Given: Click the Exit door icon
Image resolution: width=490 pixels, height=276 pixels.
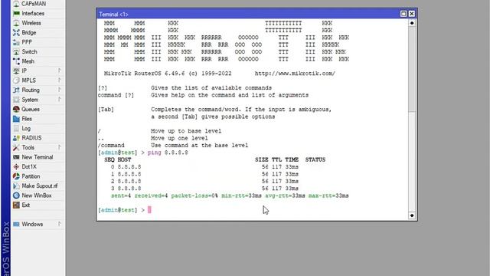Looking at the screenshot, I should 16,205.
